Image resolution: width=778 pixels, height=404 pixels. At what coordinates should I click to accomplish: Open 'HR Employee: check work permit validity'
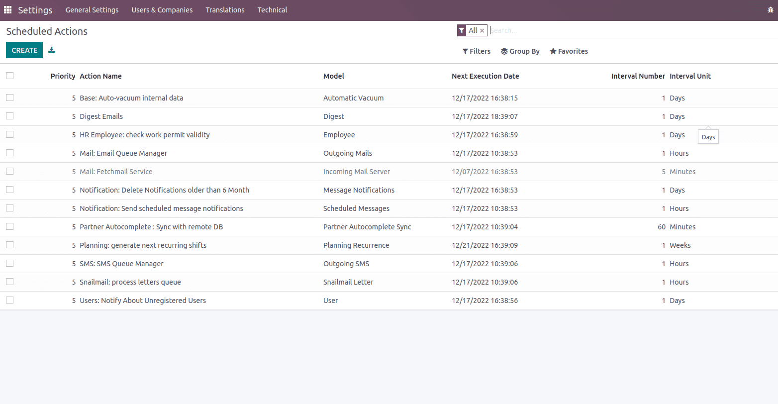pos(145,135)
